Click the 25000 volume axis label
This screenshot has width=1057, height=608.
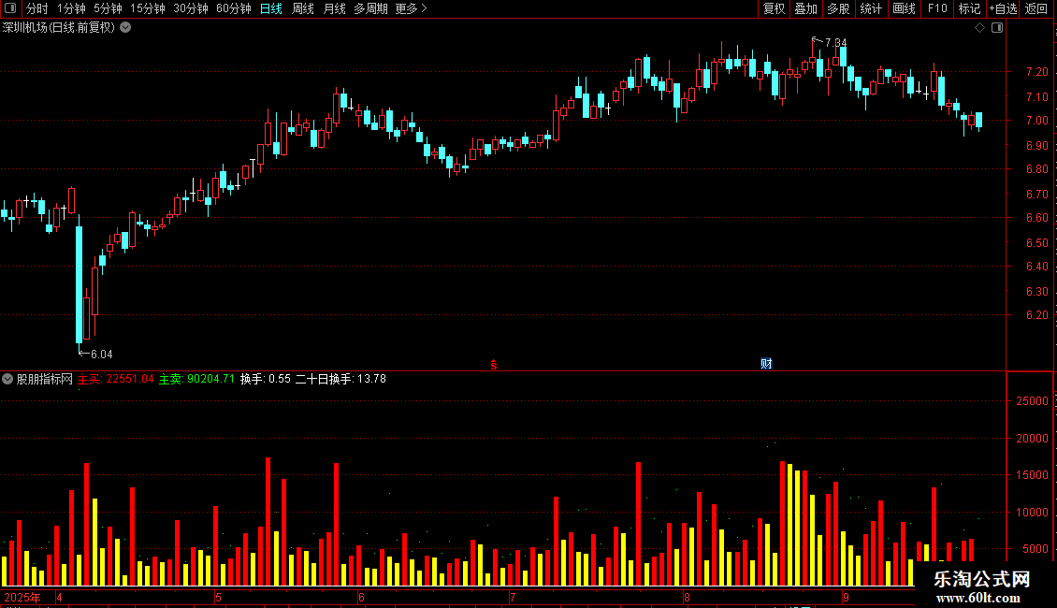point(1032,401)
